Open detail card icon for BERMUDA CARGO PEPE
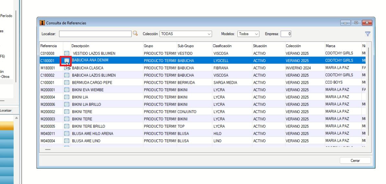The width and height of the screenshot is (386, 184). [67, 82]
